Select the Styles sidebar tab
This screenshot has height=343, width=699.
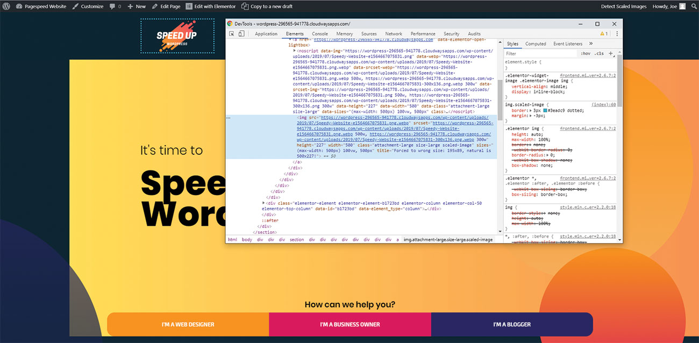click(512, 44)
